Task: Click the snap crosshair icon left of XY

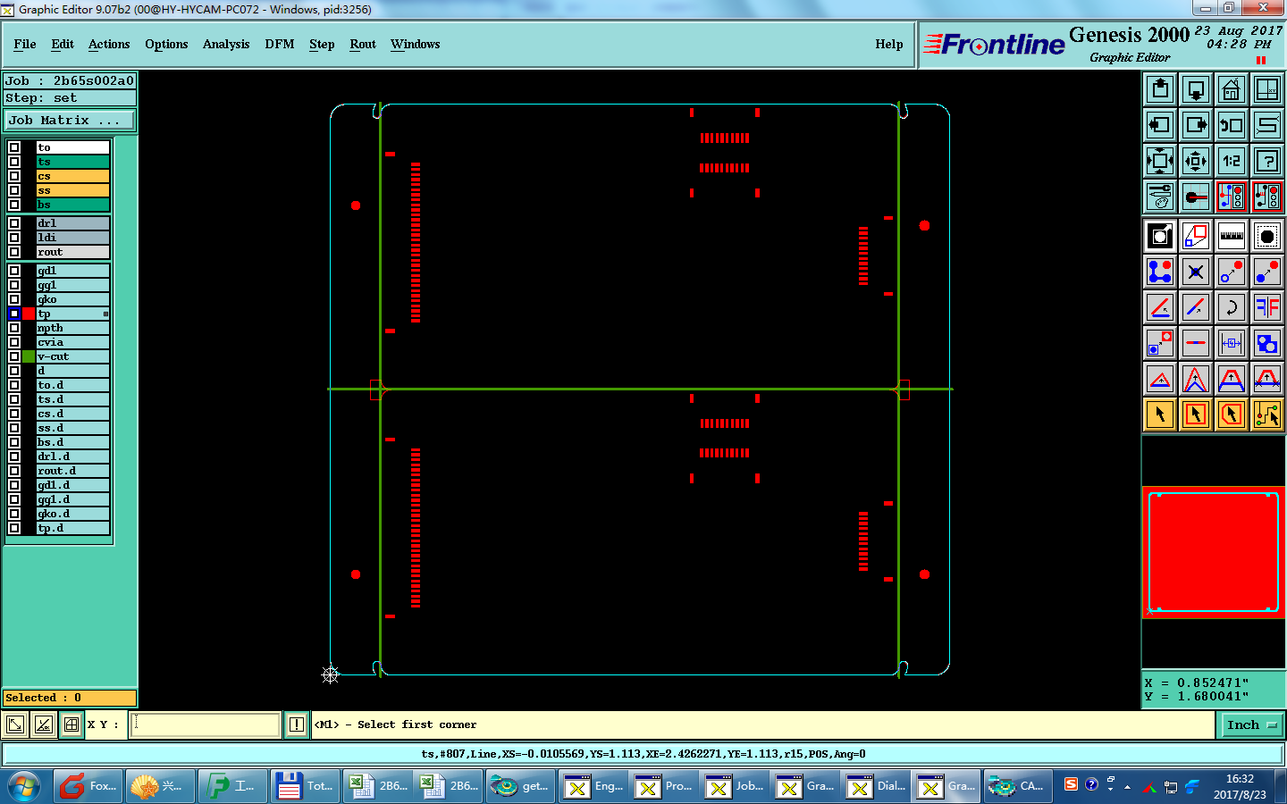Action: (x=71, y=724)
